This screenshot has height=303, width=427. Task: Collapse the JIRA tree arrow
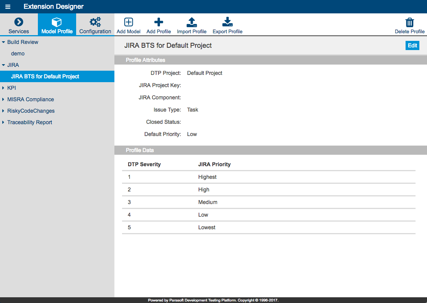point(3,65)
